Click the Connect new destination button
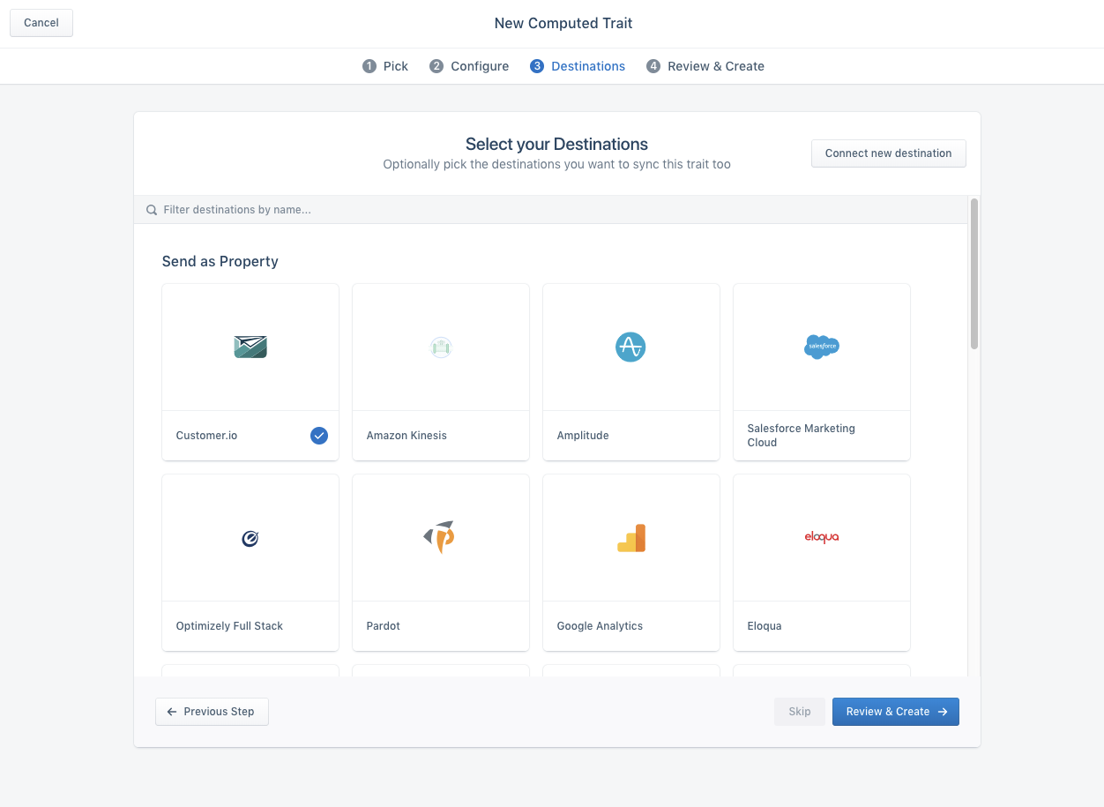 pos(888,153)
